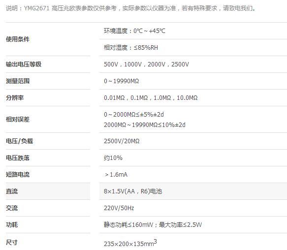Click the 短路电流 >1.6mA value
The height and width of the screenshot is (250, 287).
(116, 174)
